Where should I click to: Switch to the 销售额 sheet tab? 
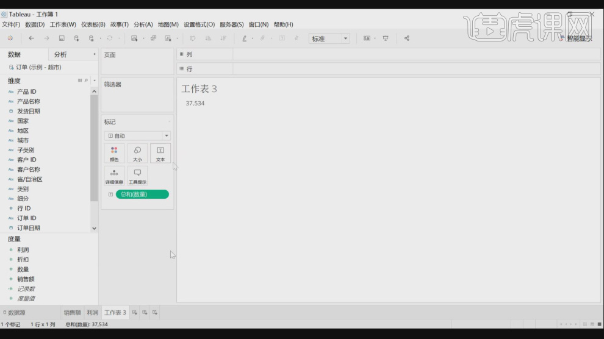click(72, 312)
